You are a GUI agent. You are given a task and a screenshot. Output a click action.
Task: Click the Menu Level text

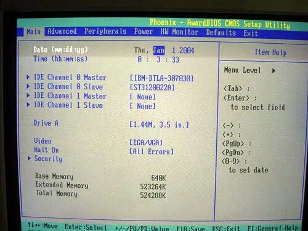[242, 70]
